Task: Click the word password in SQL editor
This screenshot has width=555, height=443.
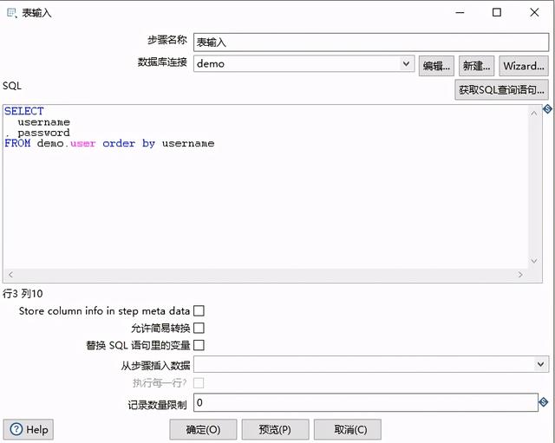Action: 44,133
